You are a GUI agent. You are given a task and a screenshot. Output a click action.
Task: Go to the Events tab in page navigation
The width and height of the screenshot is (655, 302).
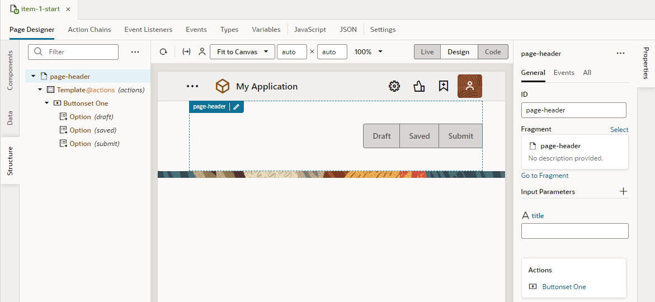pyautogui.click(x=196, y=30)
